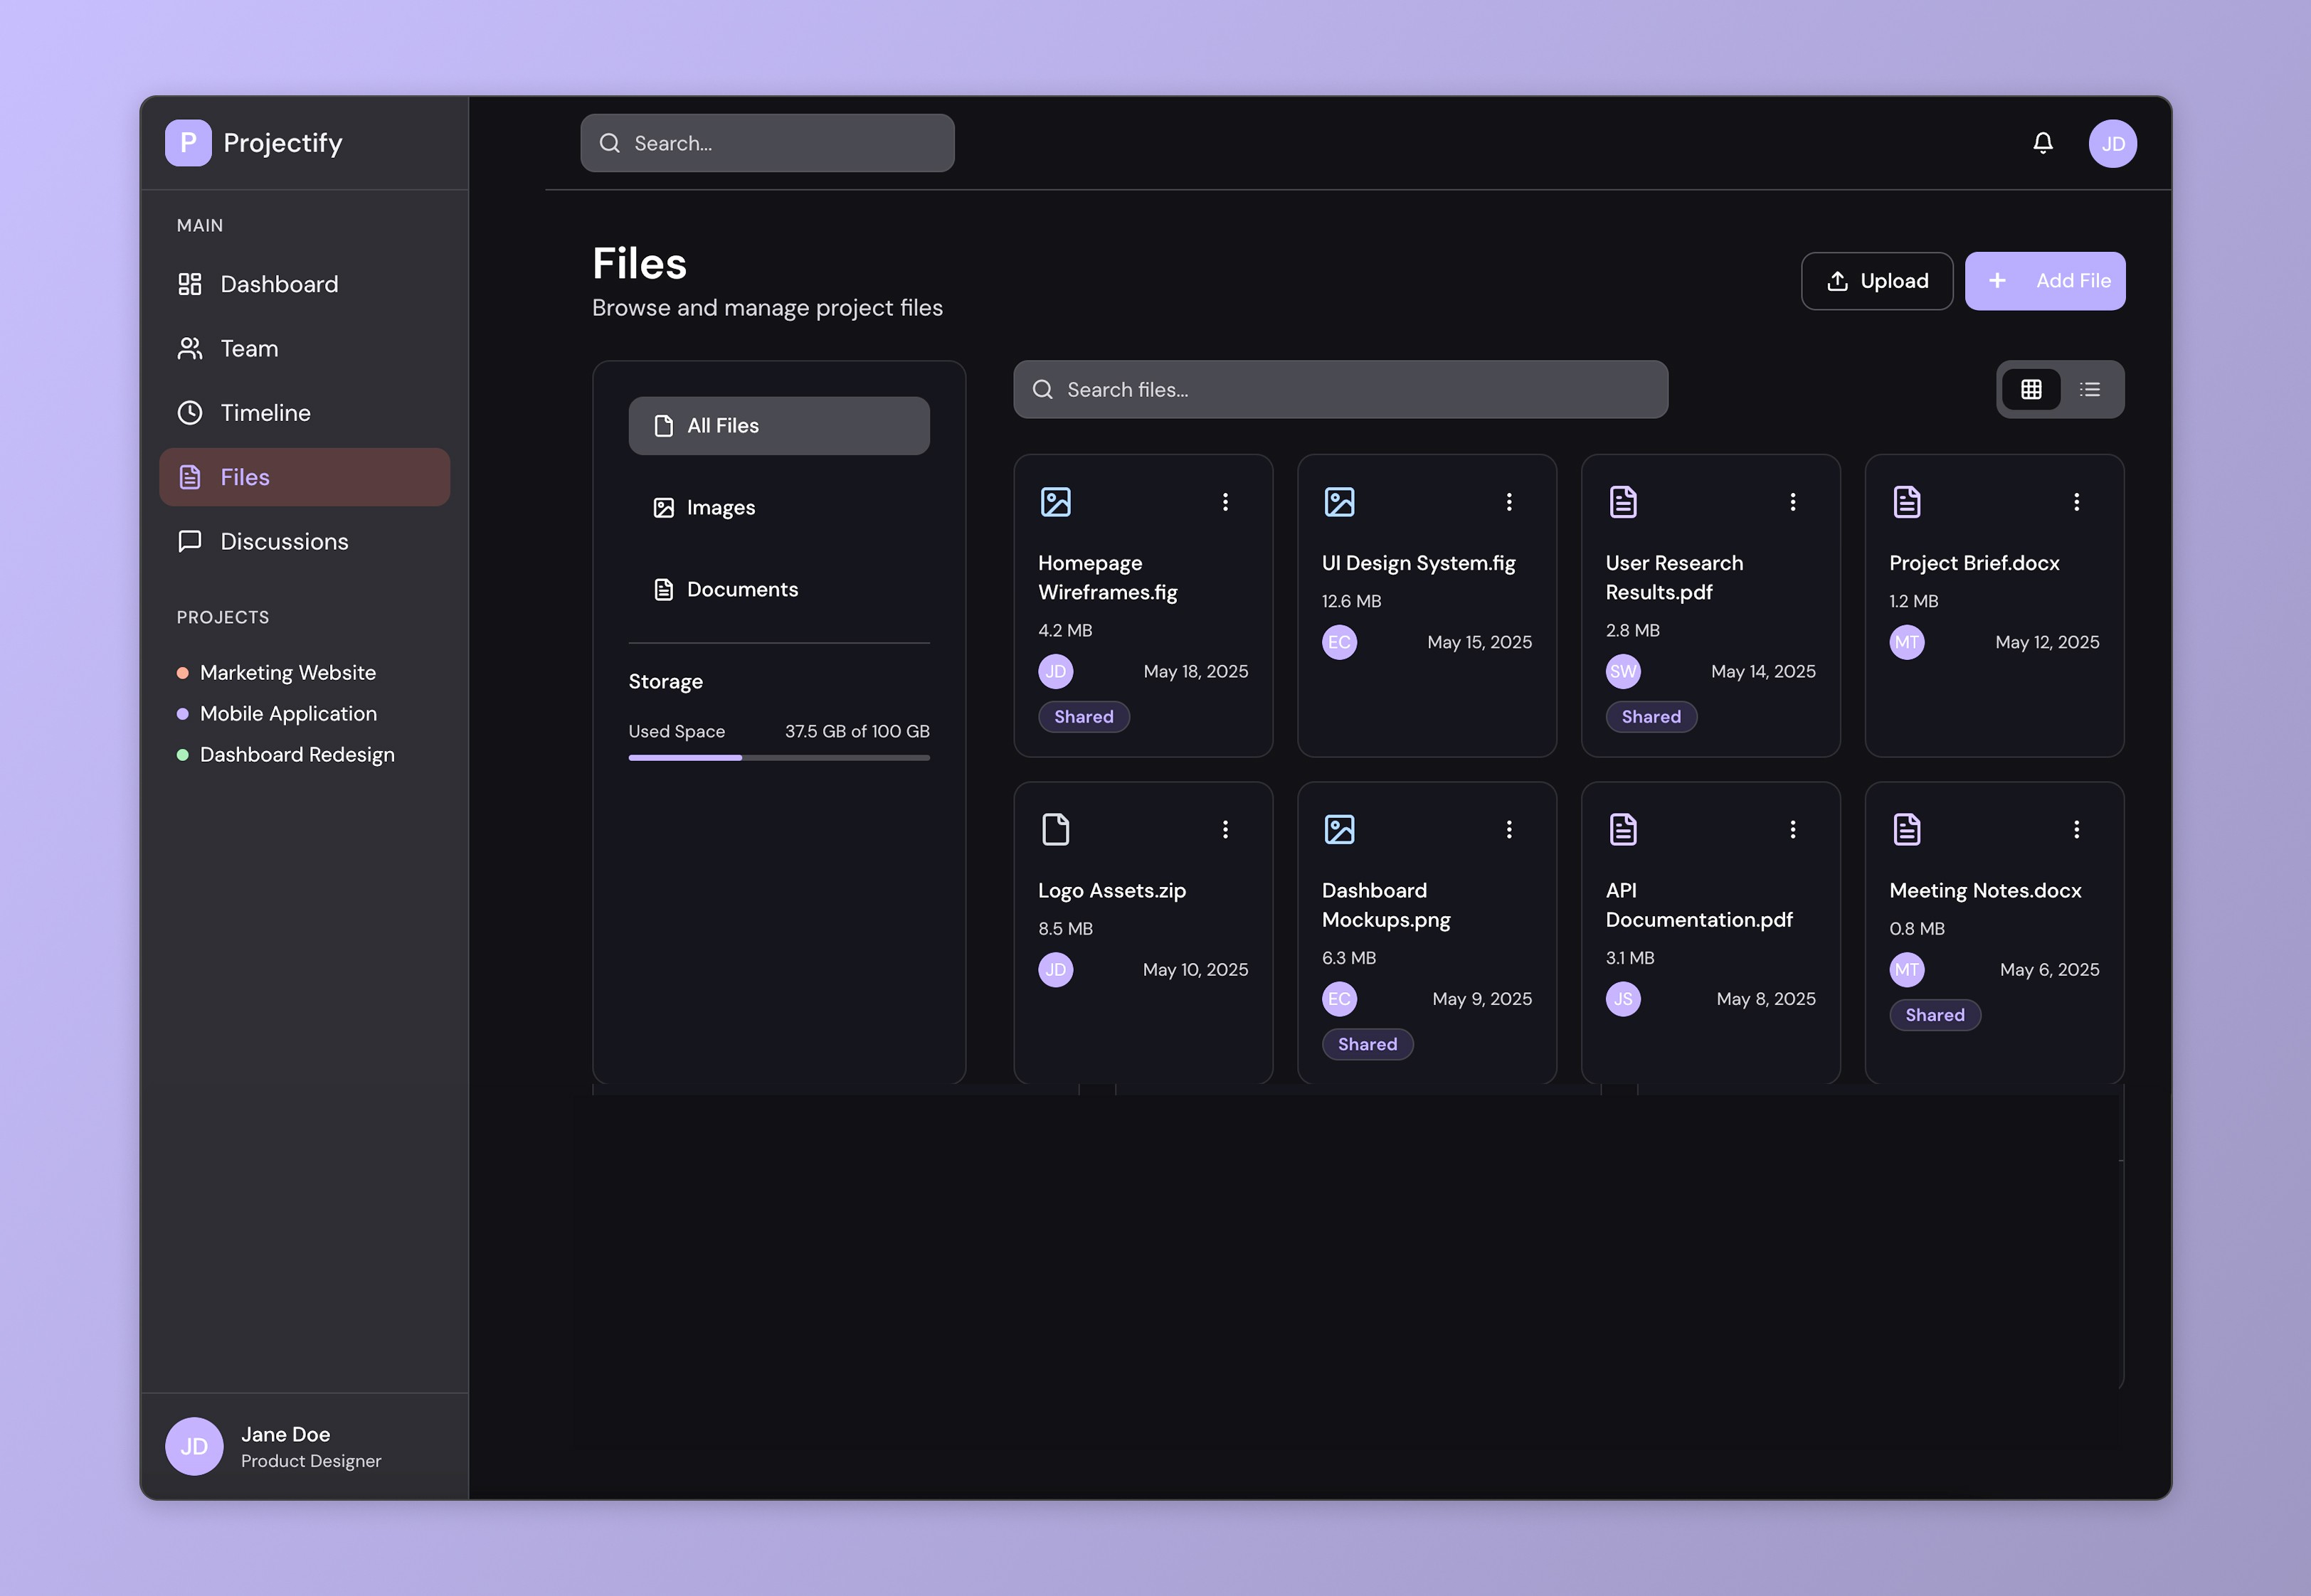Open the Dashboard sidebar item

[279, 284]
